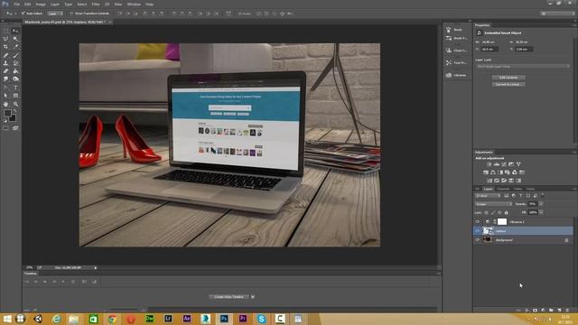
Task: Hide the selected replace layer
Action: (478, 231)
